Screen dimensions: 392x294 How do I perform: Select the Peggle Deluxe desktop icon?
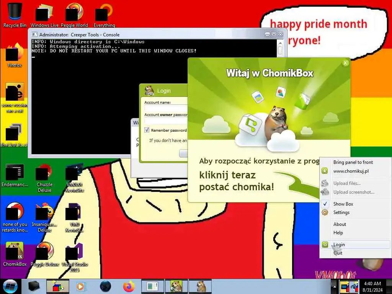[44, 254]
